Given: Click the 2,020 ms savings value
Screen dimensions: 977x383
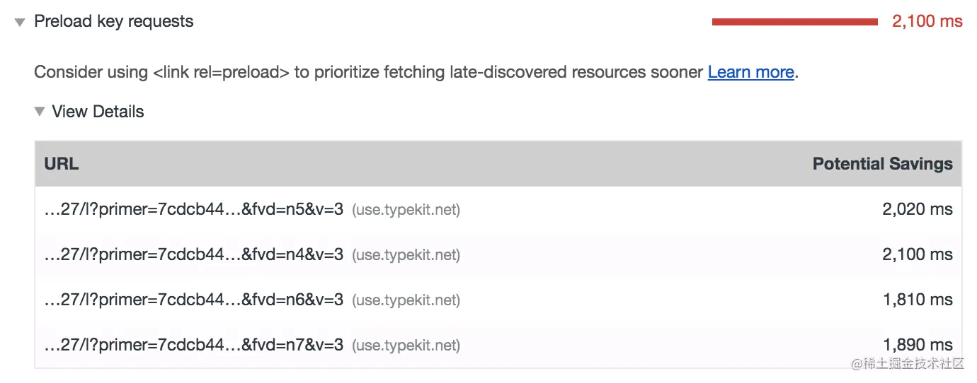Looking at the screenshot, I should pyautogui.click(x=917, y=209).
